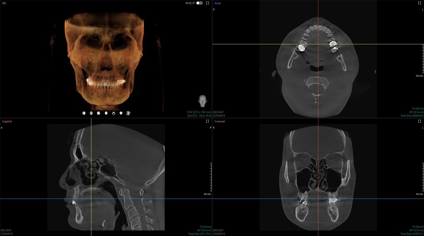Viewport: 424px width, 236px height.
Task: Click the Sagittal panel label
Action: [x=7, y=122]
